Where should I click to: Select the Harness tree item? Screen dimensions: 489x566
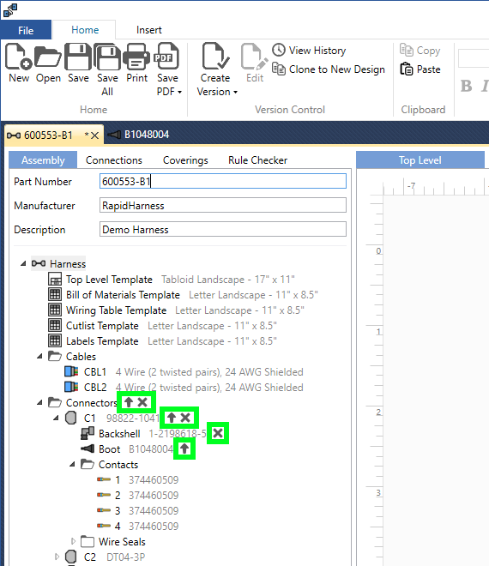(x=58, y=264)
